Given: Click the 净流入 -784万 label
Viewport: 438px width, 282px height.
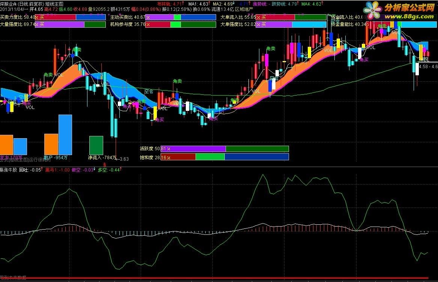Looking at the screenshot, I should click(102, 158).
